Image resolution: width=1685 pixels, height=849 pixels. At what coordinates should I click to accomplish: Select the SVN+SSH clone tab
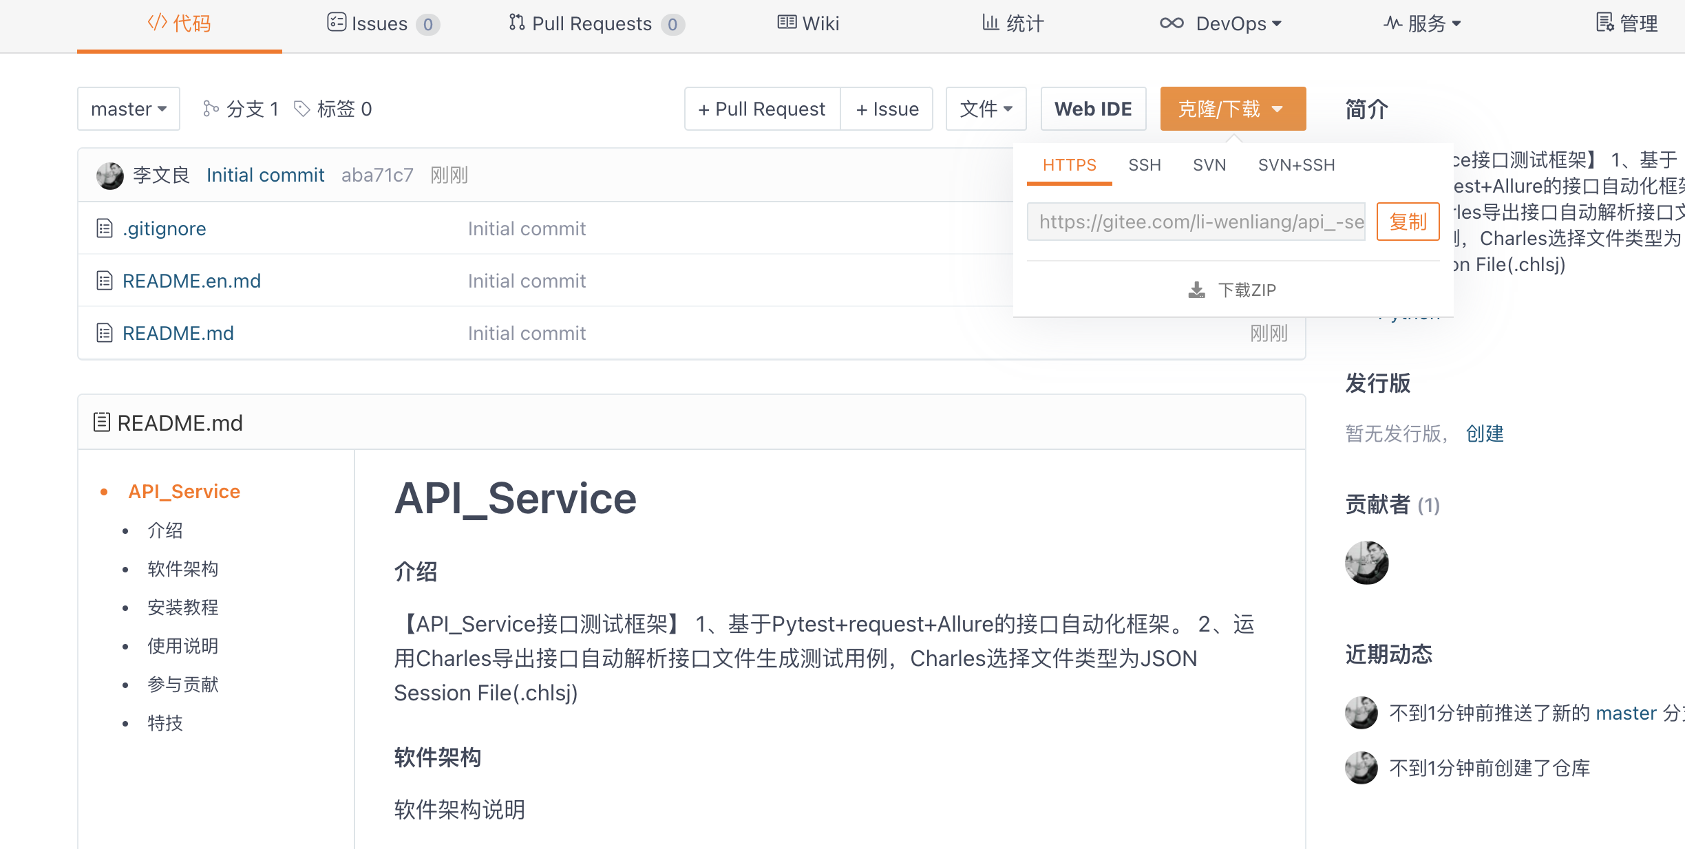pyautogui.click(x=1296, y=165)
